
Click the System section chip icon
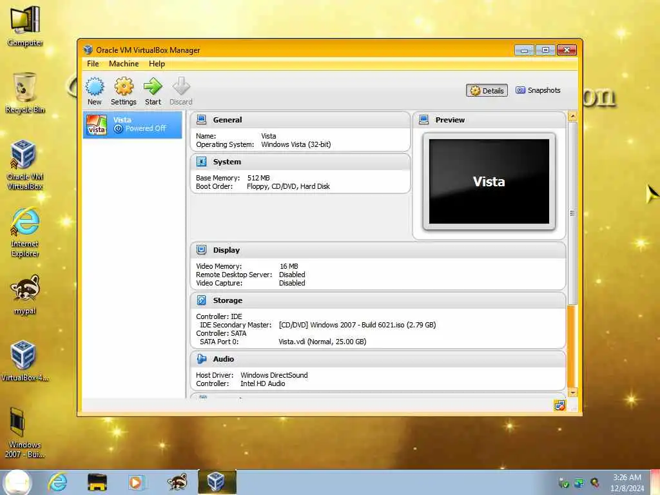[x=202, y=162]
